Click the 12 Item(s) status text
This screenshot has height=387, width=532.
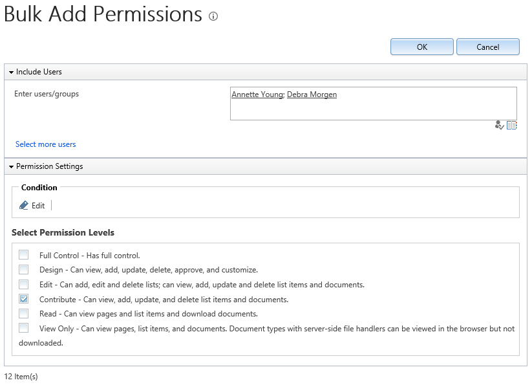pyautogui.click(x=20, y=376)
